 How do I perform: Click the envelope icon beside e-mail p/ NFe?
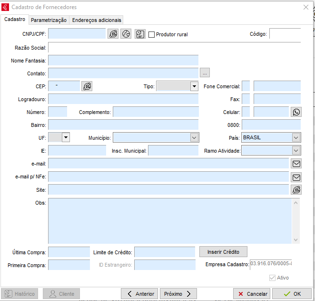pos(296,177)
